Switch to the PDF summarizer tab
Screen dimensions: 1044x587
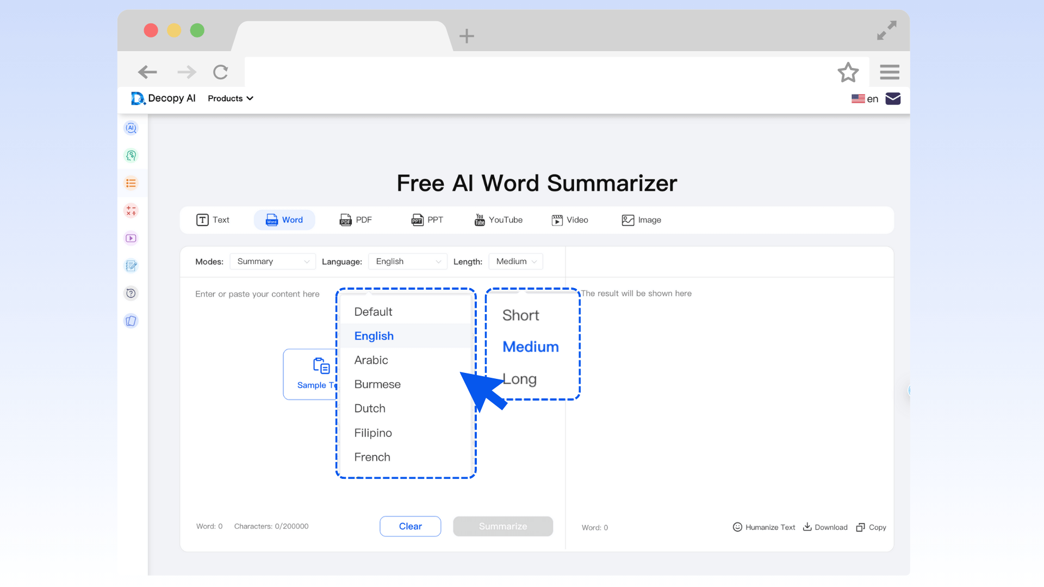tap(356, 220)
